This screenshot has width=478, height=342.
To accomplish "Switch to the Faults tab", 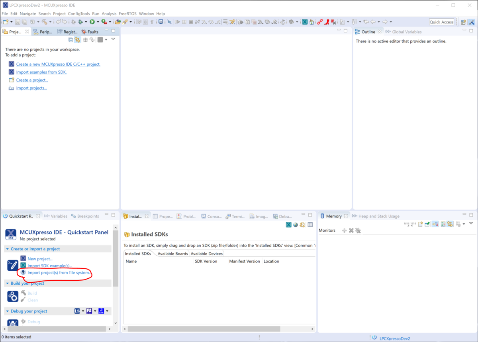I will [x=90, y=32].
